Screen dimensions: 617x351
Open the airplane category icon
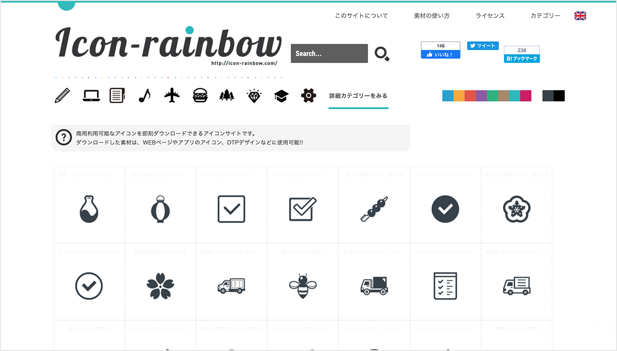172,95
